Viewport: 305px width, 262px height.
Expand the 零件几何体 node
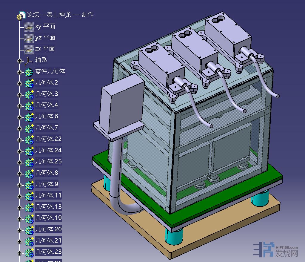[x=20, y=72]
